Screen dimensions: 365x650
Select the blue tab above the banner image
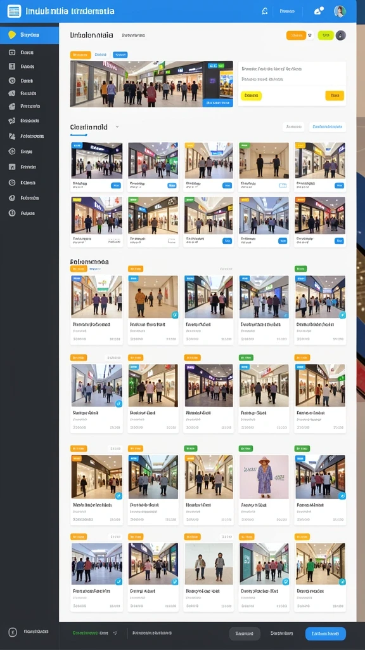coord(120,55)
